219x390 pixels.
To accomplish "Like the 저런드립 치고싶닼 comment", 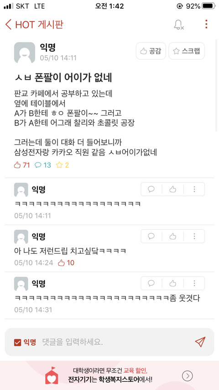I will point(173,236).
